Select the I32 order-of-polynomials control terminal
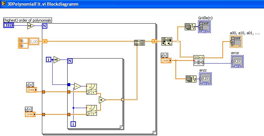This screenshot has height=136, width=264. tap(9, 25)
